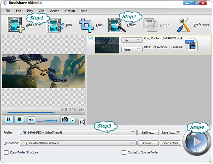
Task: Mute audio with speaker icon
Action: [31, 120]
